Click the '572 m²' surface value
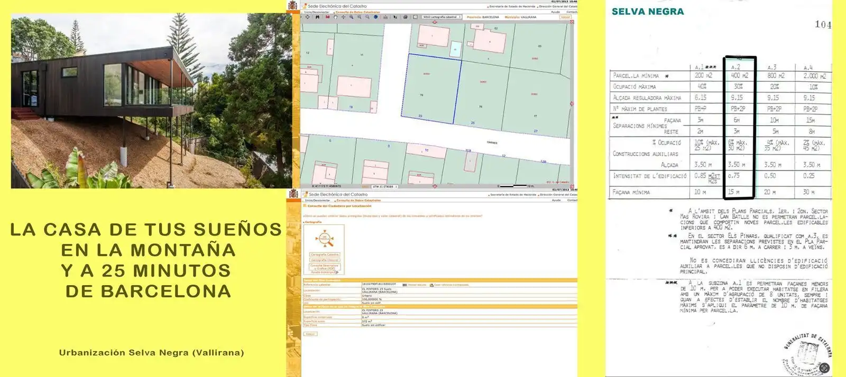The width and height of the screenshot is (846, 377). tap(366, 321)
